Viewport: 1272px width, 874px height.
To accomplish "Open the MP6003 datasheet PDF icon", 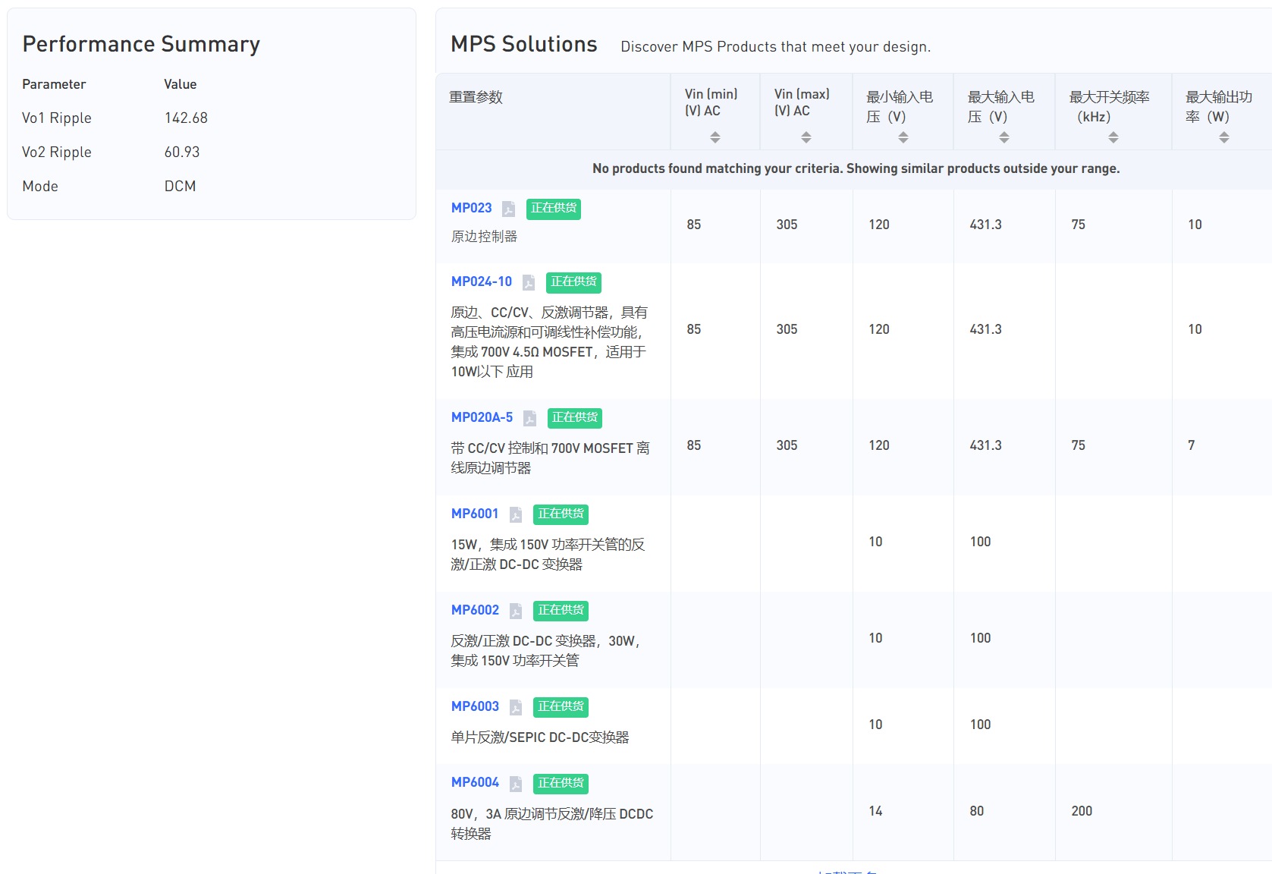I will point(516,707).
